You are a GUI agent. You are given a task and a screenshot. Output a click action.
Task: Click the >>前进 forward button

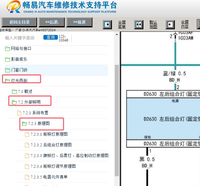click(79, 22)
